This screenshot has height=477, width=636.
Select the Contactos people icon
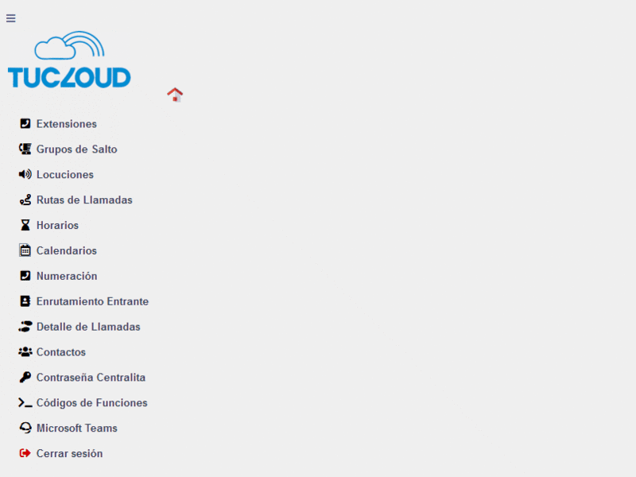click(24, 352)
